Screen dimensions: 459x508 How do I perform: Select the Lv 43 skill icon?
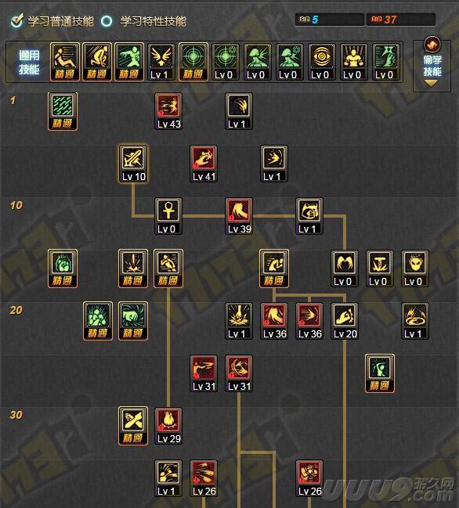click(168, 111)
